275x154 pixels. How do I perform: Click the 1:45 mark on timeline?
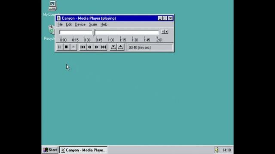click(147, 40)
